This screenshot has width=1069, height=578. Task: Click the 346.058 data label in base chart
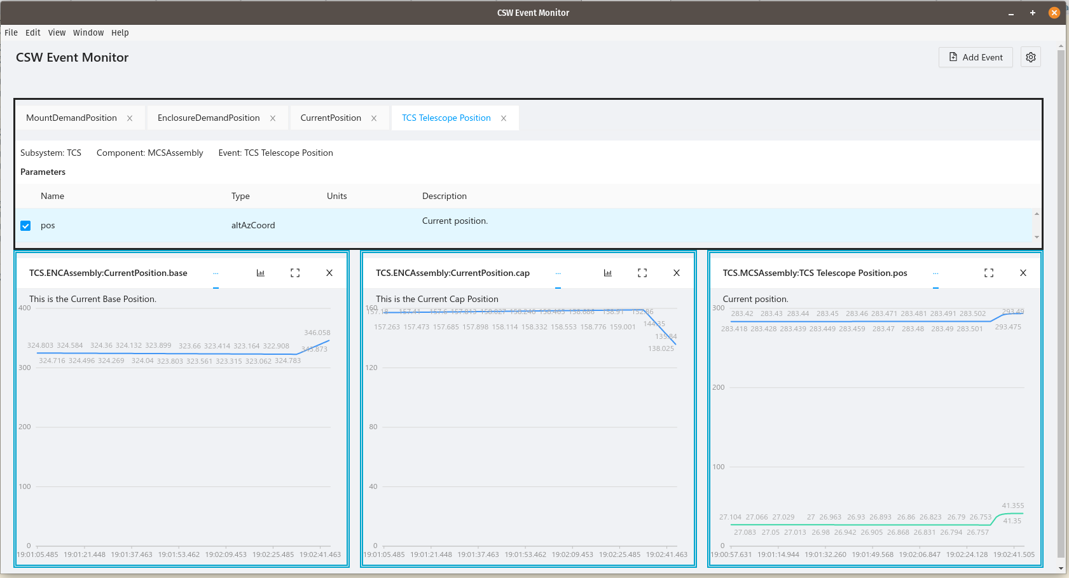tap(317, 333)
